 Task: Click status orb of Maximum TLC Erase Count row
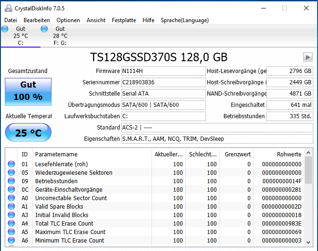click(11, 232)
